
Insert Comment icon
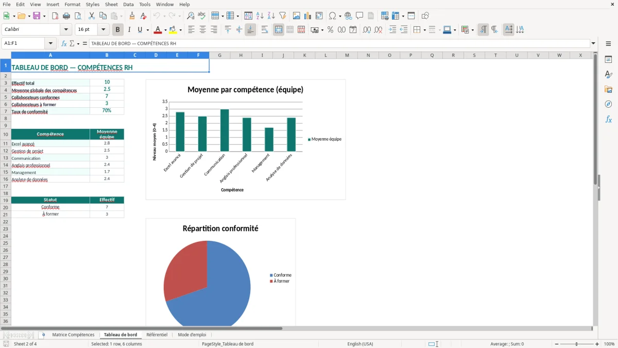coord(359,16)
